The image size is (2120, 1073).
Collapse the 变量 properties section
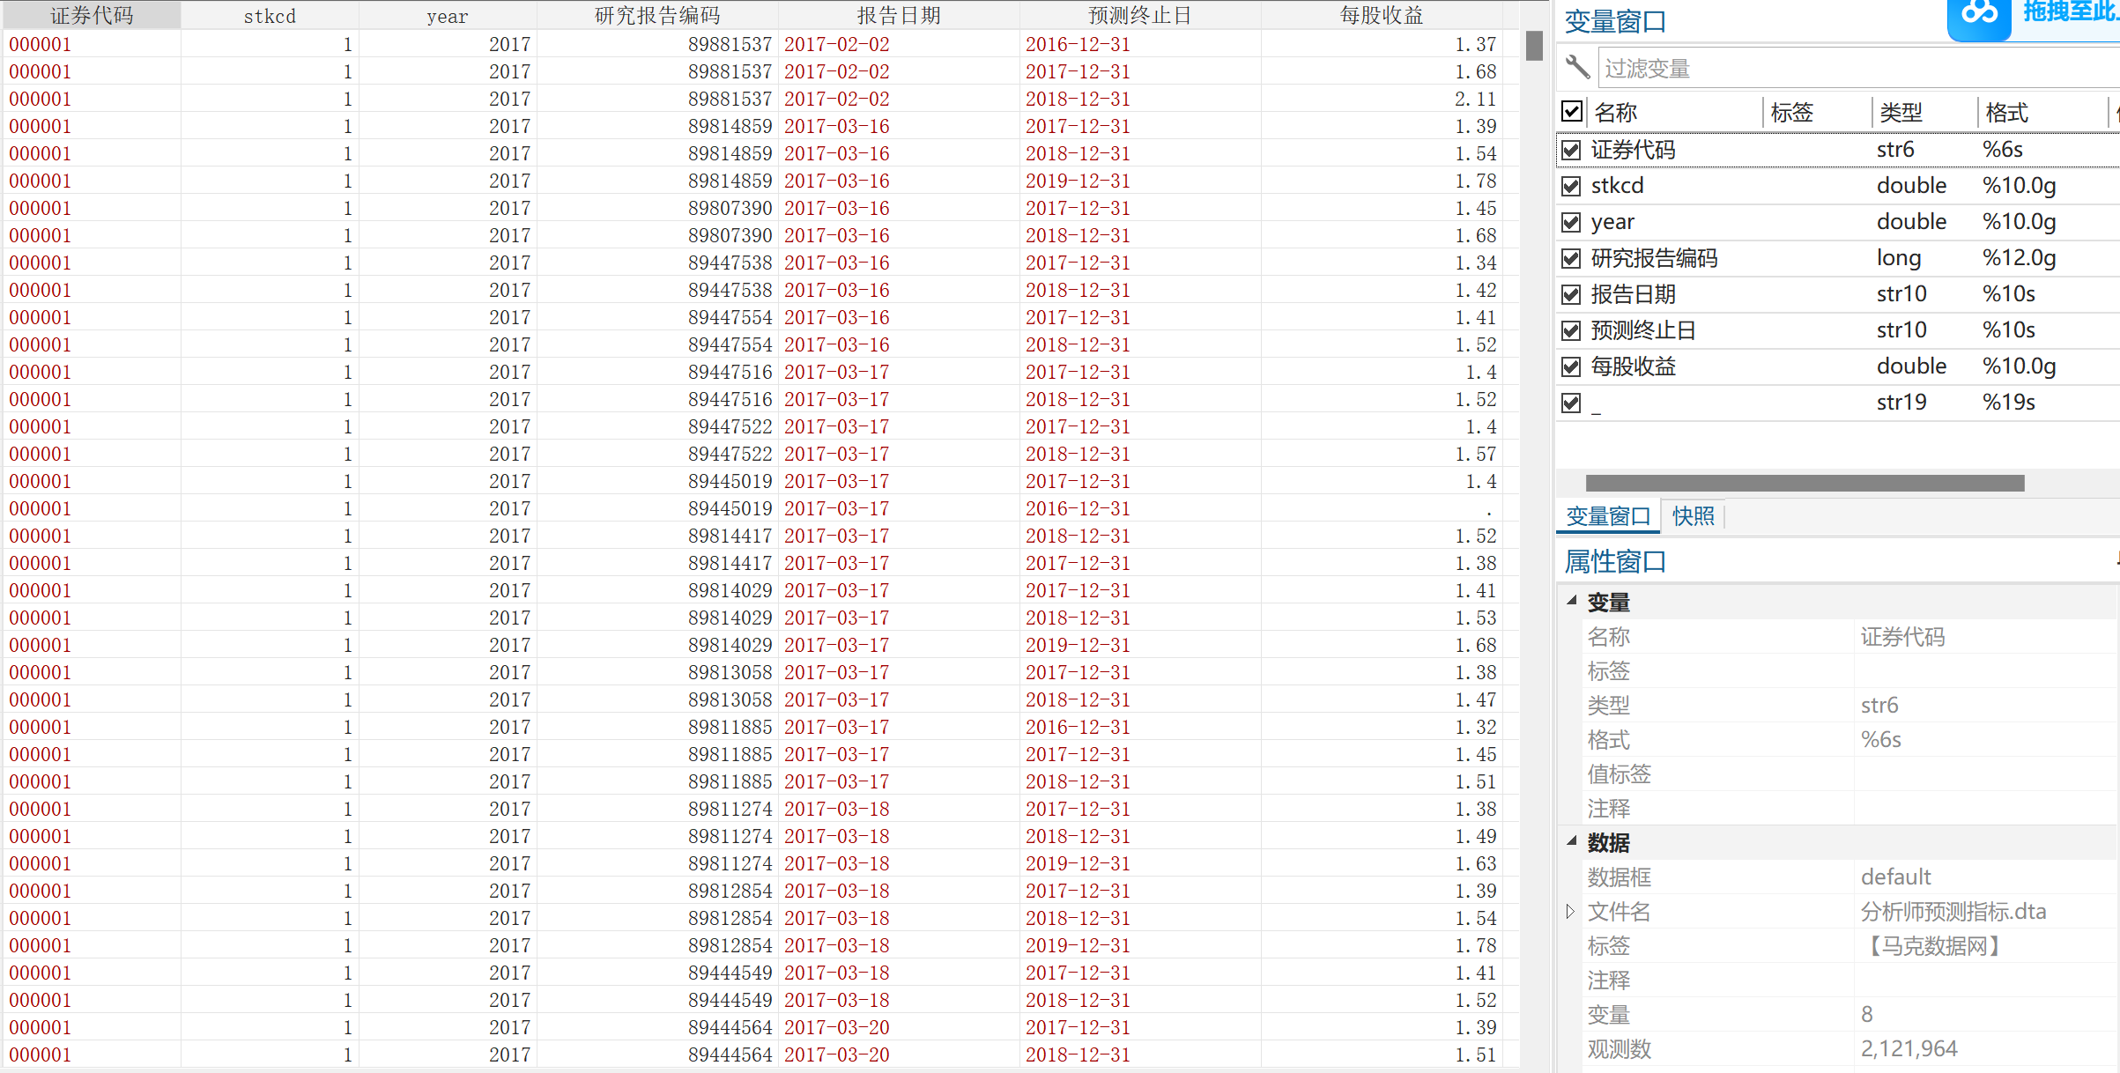click(1572, 601)
